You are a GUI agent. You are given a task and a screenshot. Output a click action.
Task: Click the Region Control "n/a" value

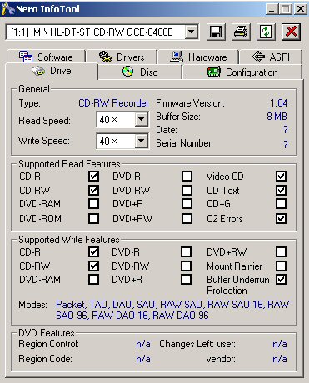pos(143,344)
